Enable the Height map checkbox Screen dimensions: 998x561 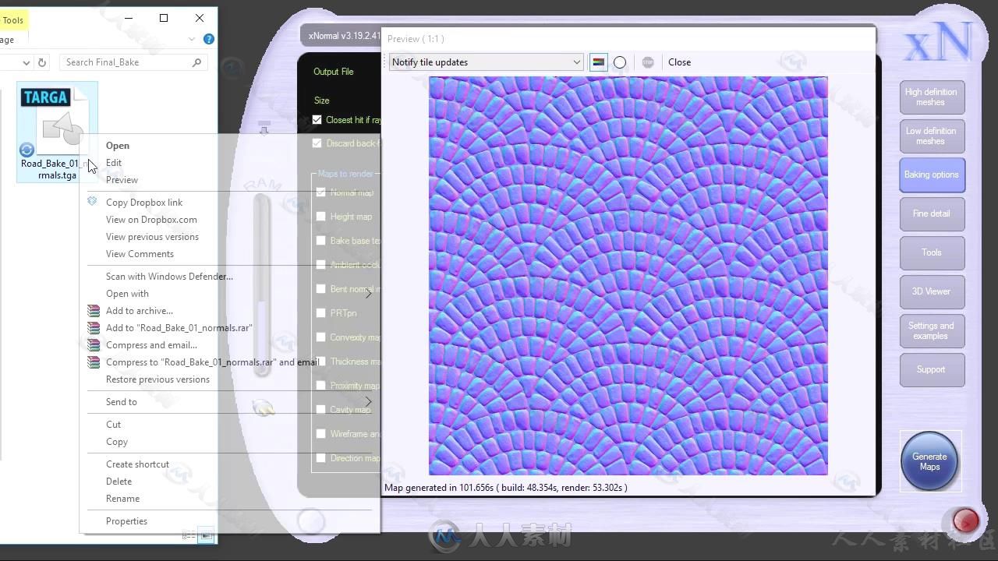pyautogui.click(x=320, y=217)
